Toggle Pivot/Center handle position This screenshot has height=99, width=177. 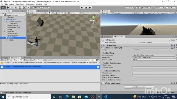37,7
